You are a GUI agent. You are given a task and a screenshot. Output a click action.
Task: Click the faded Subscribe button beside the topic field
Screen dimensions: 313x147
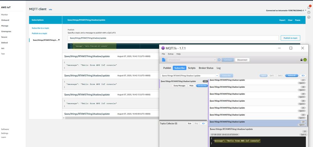tap(226, 76)
